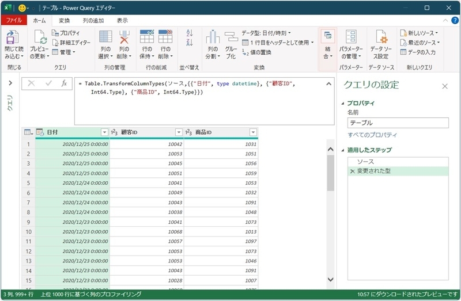Collapse the プロパティ section

(342, 103)
